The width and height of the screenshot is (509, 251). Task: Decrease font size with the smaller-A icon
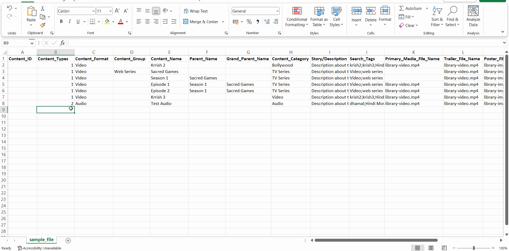[126, 11]
